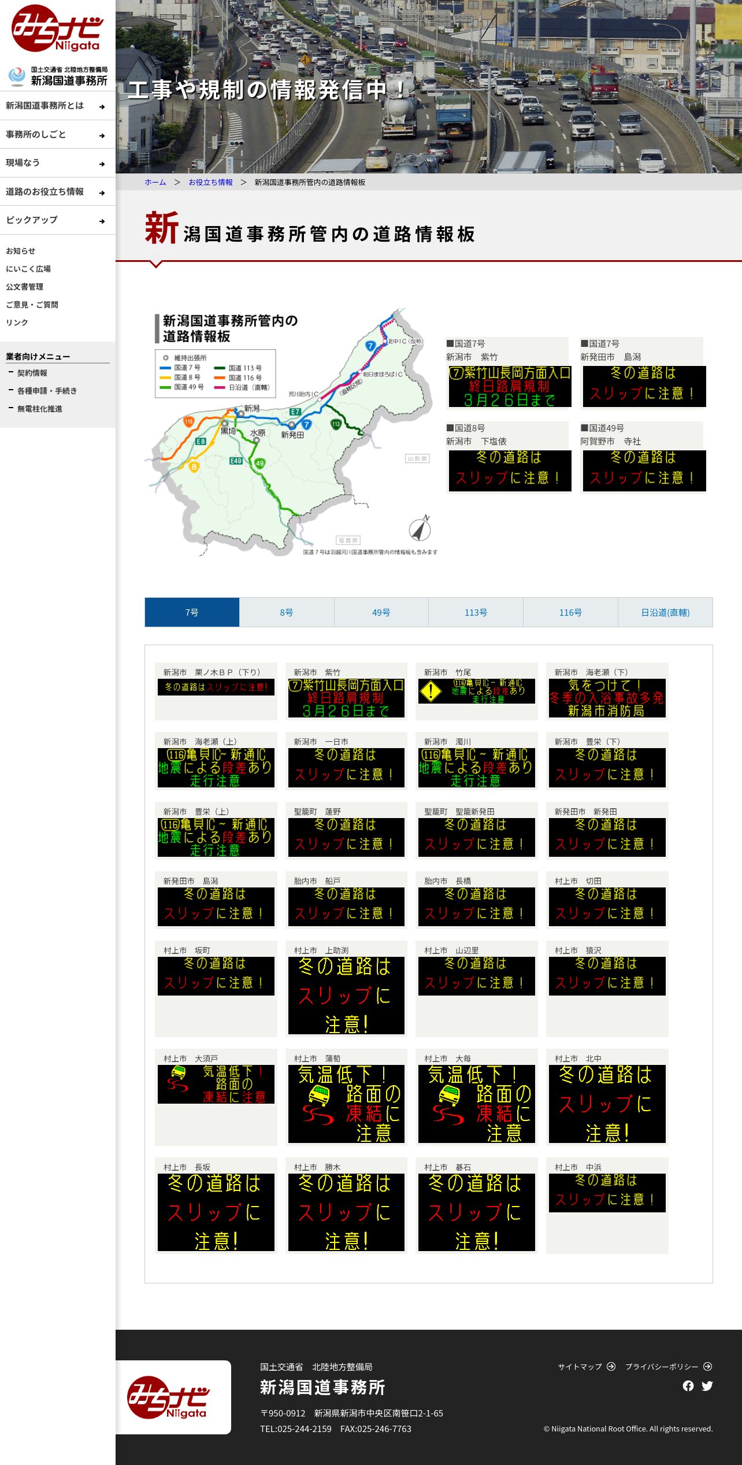742x1465 pixels.
Task: Open 村上市 勝木 sign board
Action: point(346,1212)
